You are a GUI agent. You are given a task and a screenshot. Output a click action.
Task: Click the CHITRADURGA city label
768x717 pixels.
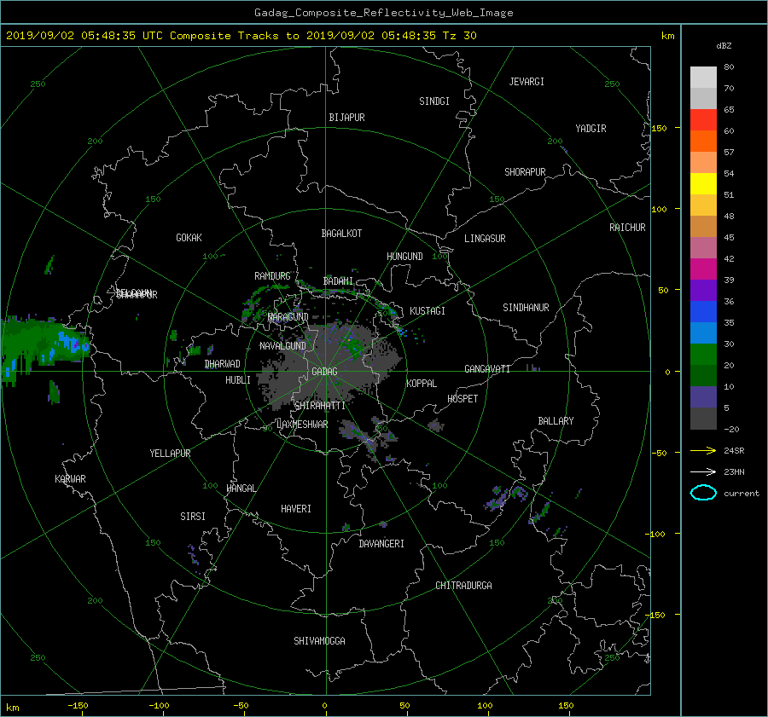tap(463, 586)
